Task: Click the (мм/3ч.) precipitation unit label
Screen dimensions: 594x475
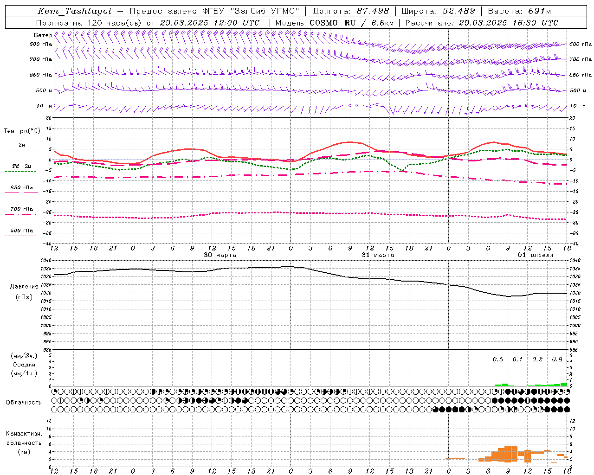Action: pos(24,356)
